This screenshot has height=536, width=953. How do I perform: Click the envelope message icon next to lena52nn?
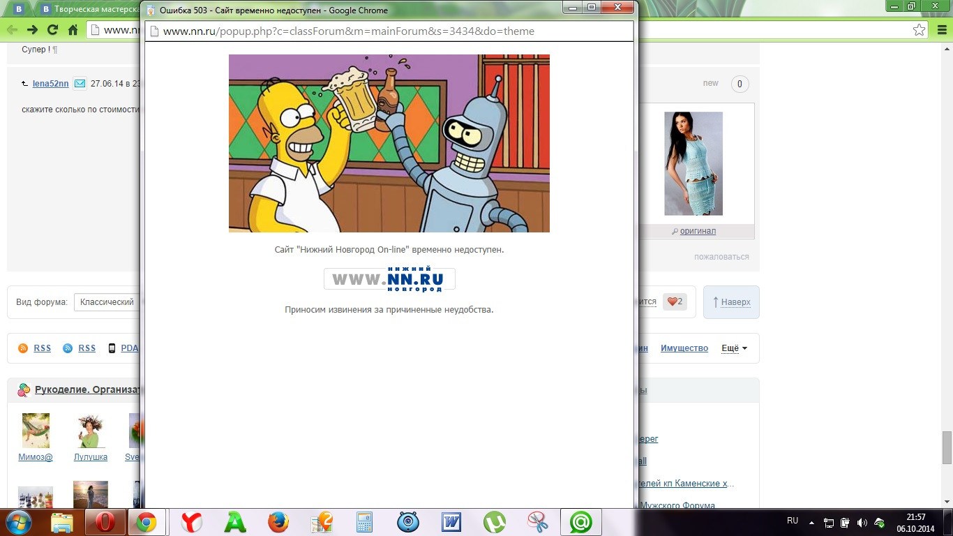(x=80, y=84)
